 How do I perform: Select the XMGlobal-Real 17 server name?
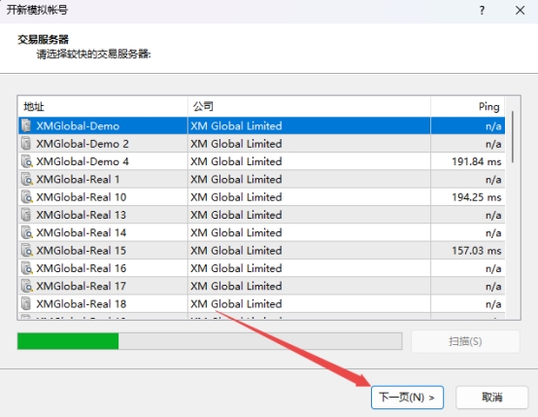82,287
